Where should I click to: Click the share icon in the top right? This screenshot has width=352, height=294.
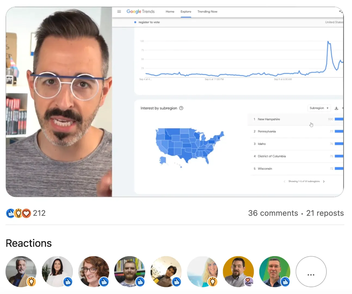point(341,11)
